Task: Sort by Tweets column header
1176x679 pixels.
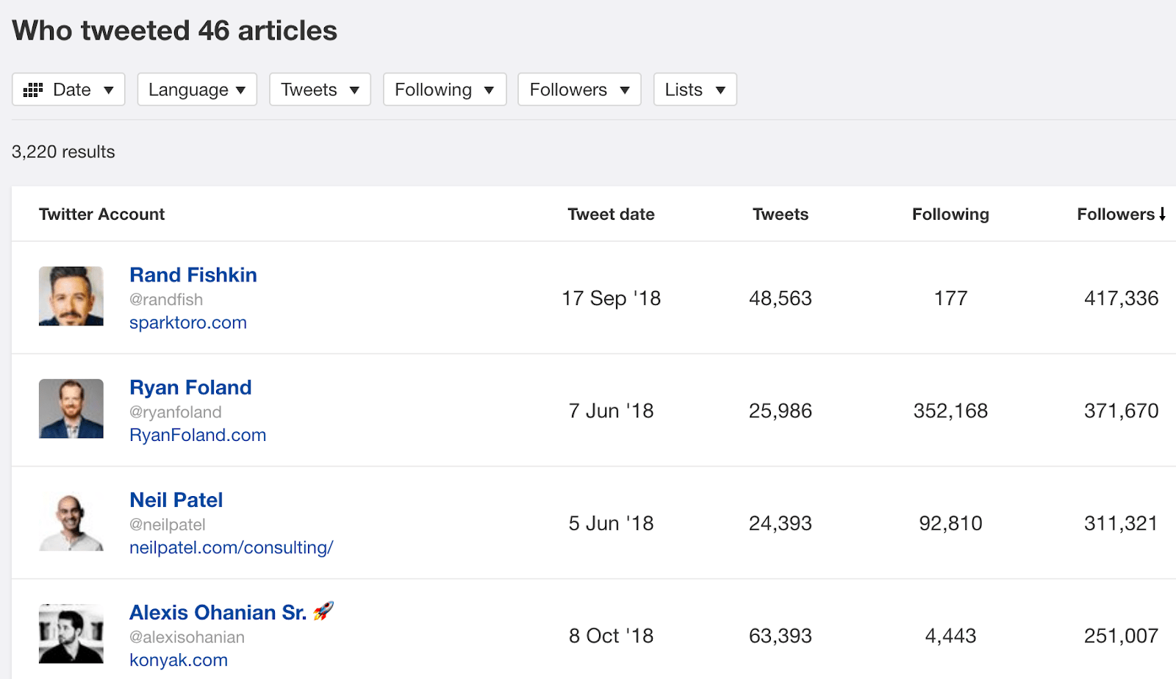Action: point(781,214)
